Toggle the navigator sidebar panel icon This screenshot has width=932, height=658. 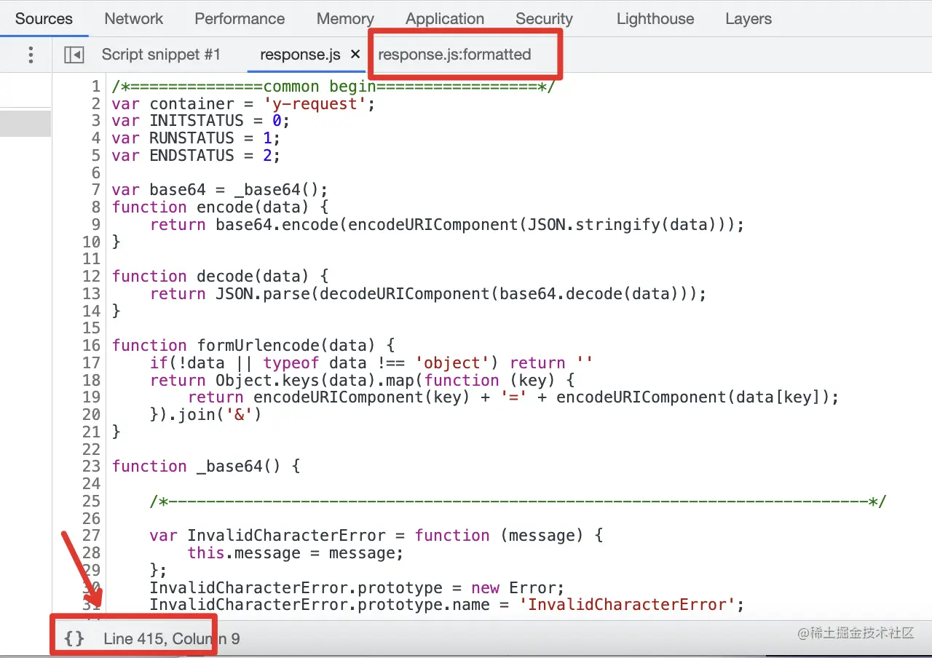tap(74, 55)
